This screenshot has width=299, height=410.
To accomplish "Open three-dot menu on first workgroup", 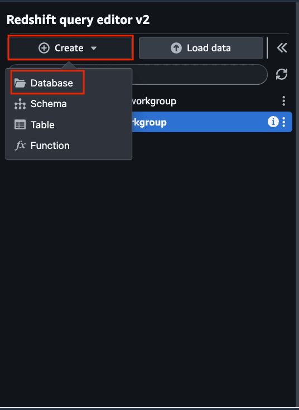I will (284, 101).
